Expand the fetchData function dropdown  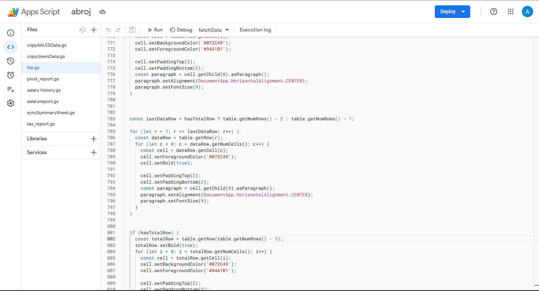pyautogui.click(x=213, y=30)
